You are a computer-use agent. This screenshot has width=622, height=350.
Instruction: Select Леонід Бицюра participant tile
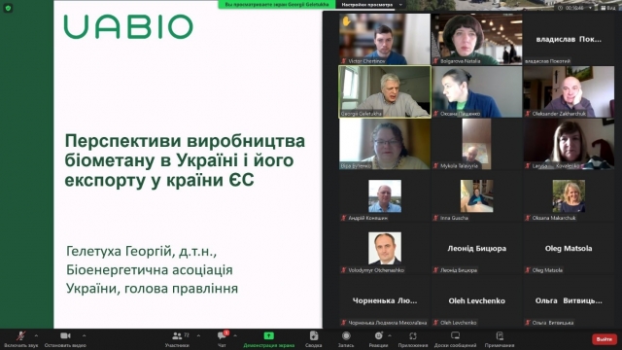[477, 249]
